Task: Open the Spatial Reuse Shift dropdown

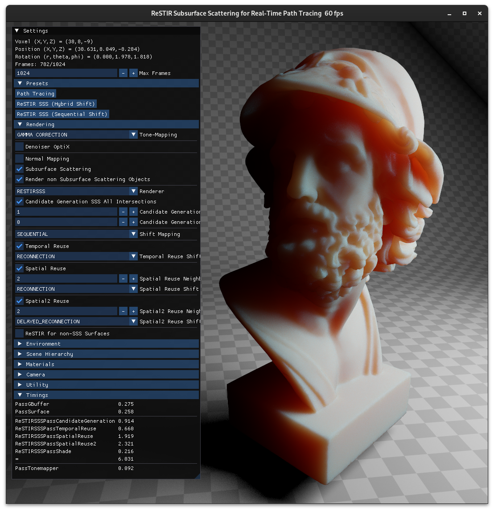Action: (76, 289)
